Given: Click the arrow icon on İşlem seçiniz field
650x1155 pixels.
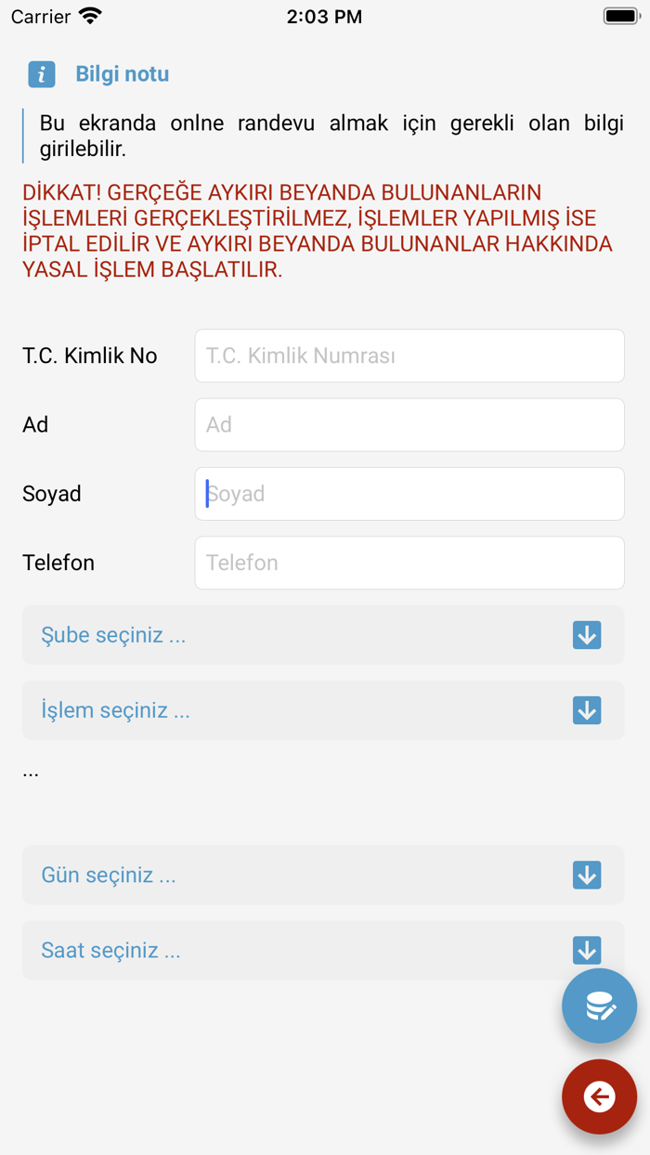Looking at the screenshot, I should coord(586,710).
